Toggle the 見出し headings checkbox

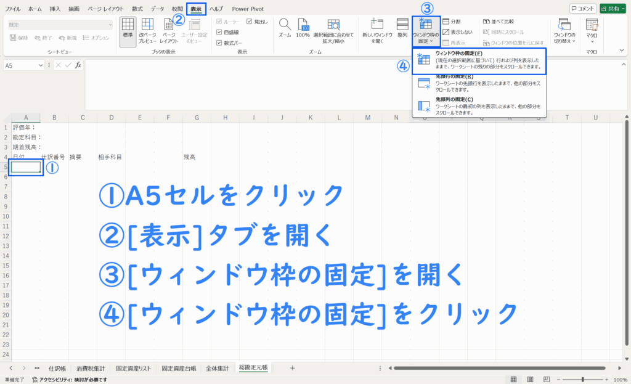257,22
